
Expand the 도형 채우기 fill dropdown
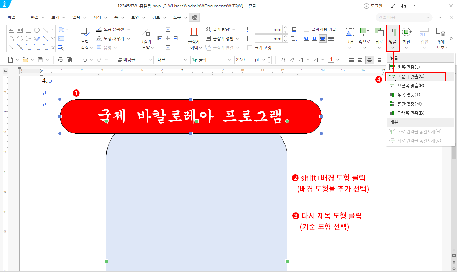coord(128,38)
